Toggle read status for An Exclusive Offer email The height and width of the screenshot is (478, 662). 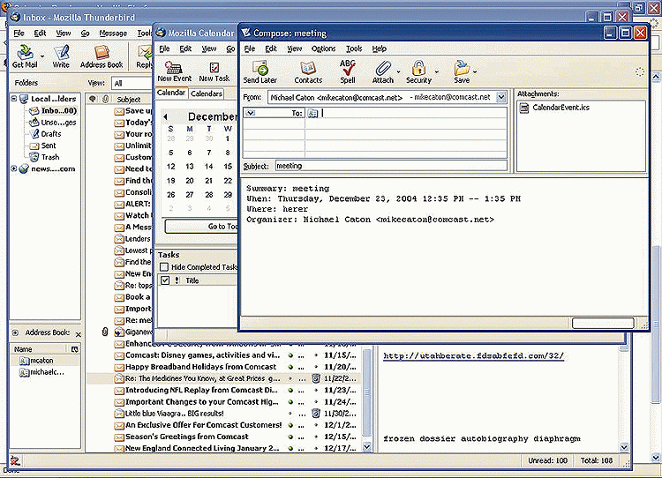coord(291,425)
